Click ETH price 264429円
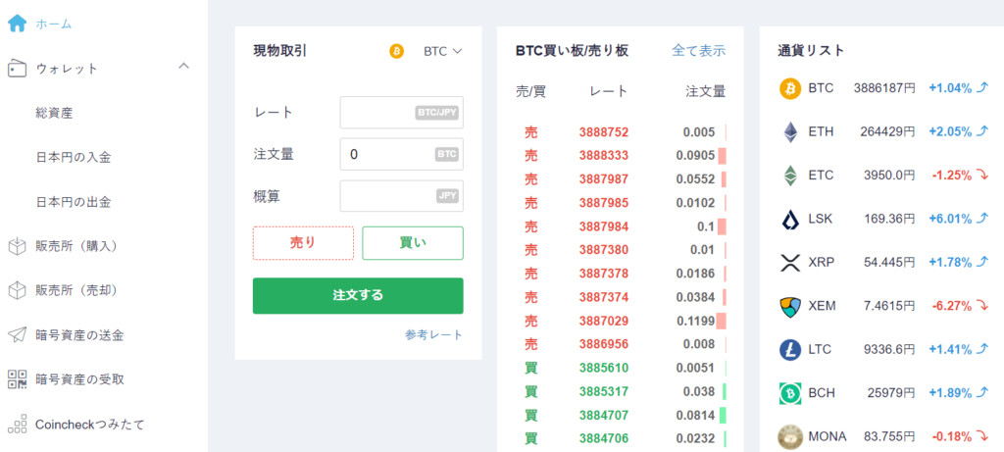The width and height of the screenshot is (1004, 452). (888, 132)
